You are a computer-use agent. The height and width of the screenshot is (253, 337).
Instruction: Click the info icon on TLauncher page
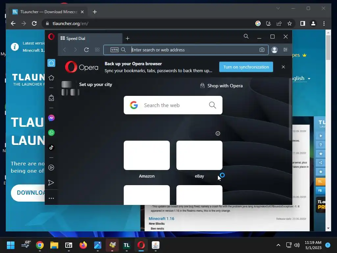15,46
